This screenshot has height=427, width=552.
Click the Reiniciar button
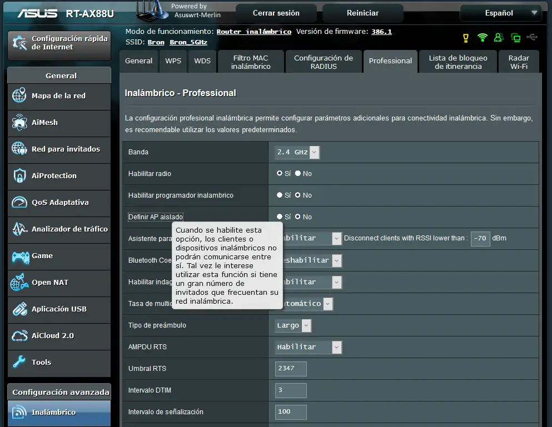coord(362,13)
